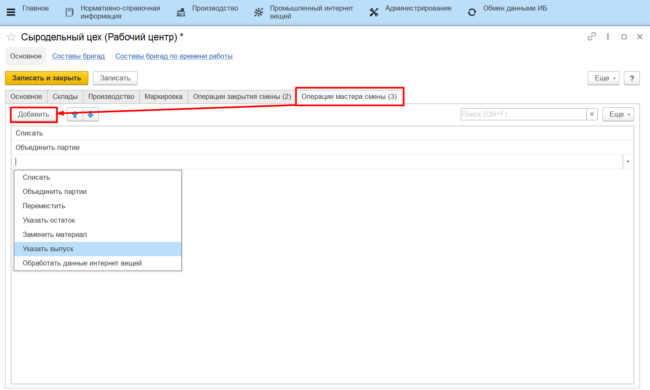The height and width of the screenshot is (390, 650).
Task: Expand the top Еще dropdown menu
Action: 603,78
